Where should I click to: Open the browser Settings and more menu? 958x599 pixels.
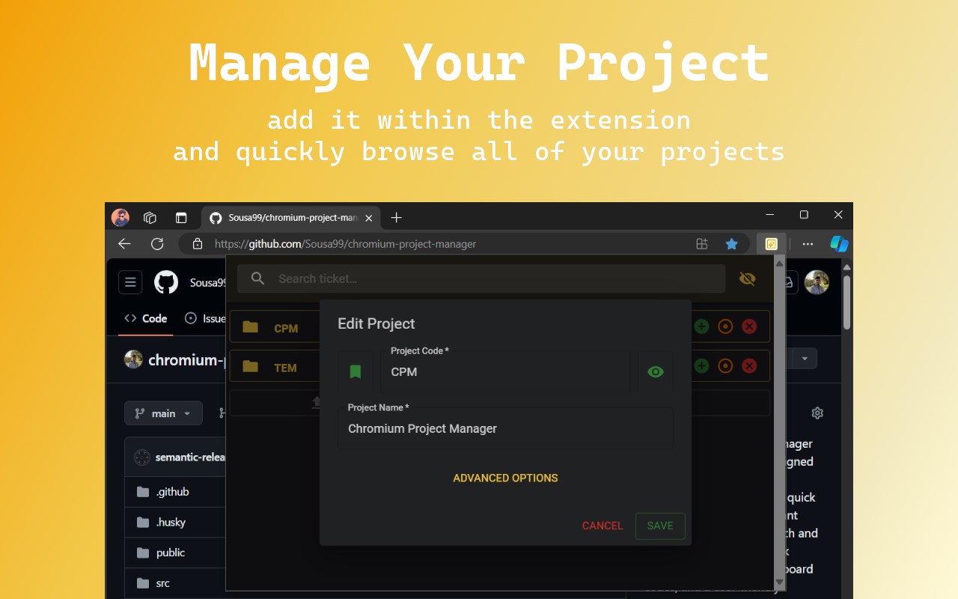click(808, 243)
